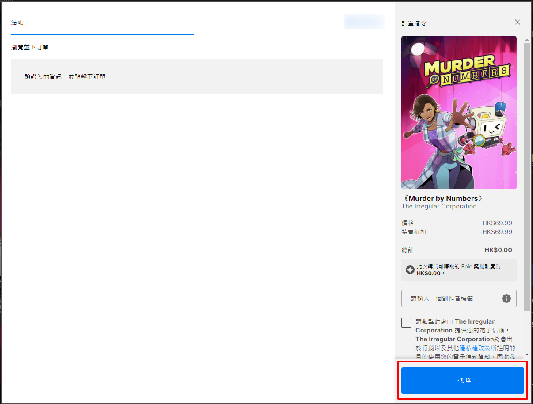Click the Epic rewards star icon
The height and width of the screenshot is (404, 533).
(410, 270)
